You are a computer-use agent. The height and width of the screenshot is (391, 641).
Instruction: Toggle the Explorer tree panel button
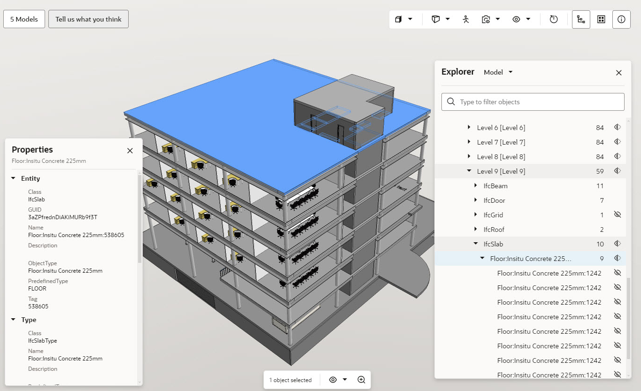[581, 19]
